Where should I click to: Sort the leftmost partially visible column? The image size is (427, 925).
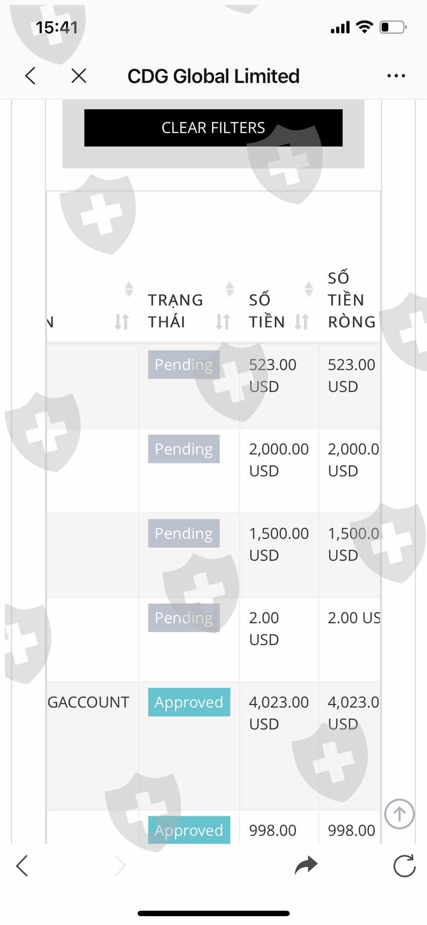point(121,322)
